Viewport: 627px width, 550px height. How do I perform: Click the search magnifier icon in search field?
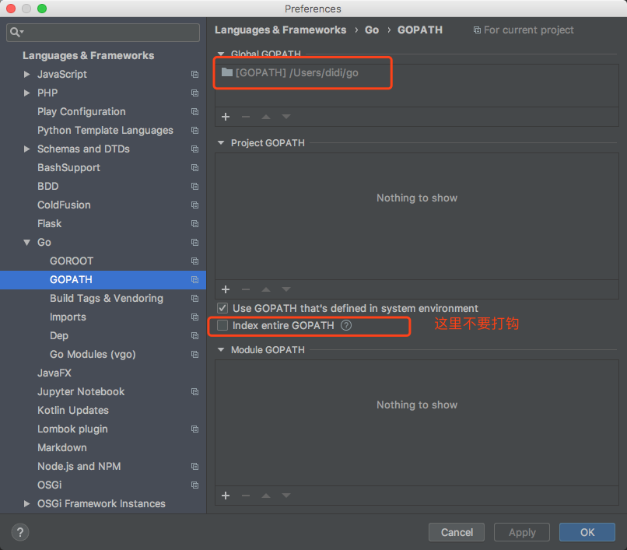tap(16, 32)
